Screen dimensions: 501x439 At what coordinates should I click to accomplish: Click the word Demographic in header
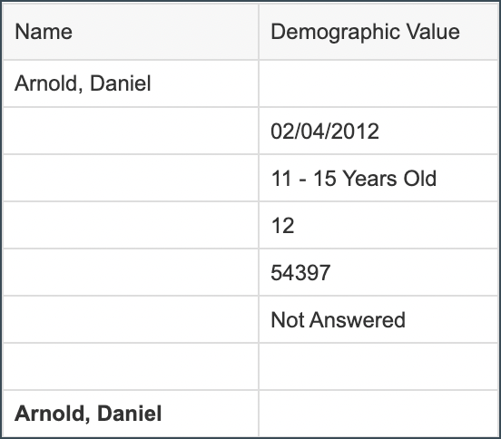[x=330, y=33]
